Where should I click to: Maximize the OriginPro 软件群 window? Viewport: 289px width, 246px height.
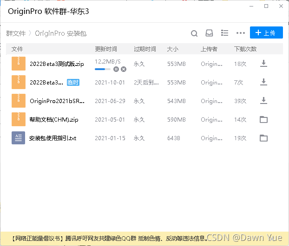[x=266, y=6]
